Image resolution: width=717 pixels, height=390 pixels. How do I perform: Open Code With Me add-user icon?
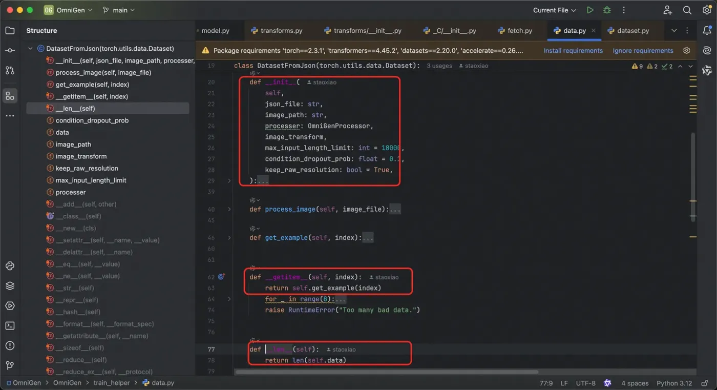click(667, 10)
